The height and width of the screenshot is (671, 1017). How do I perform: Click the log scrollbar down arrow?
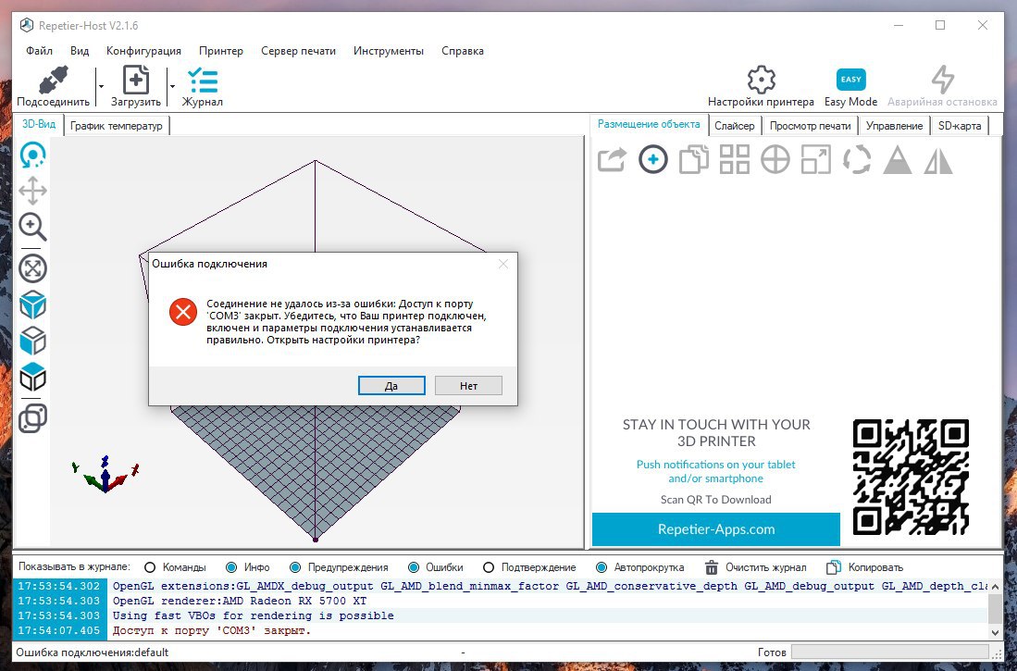[x=996, y=631]
